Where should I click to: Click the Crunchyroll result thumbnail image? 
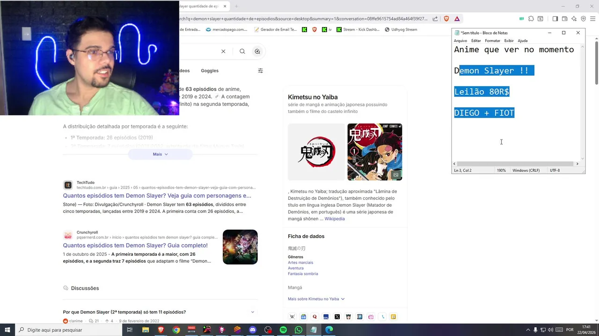(x=240, y=247)
